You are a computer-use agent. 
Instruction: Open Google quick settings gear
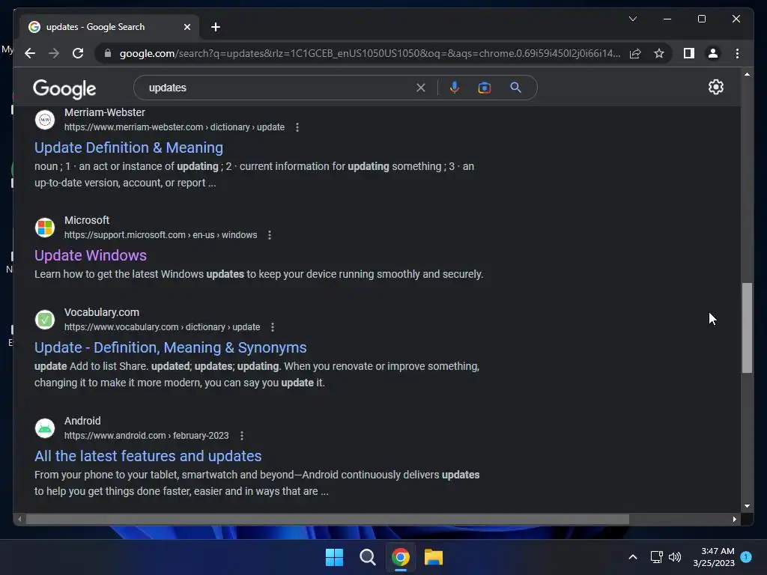(715, 87)
